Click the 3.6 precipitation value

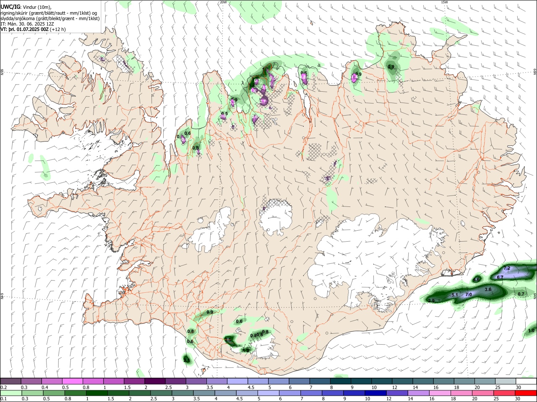488,289
